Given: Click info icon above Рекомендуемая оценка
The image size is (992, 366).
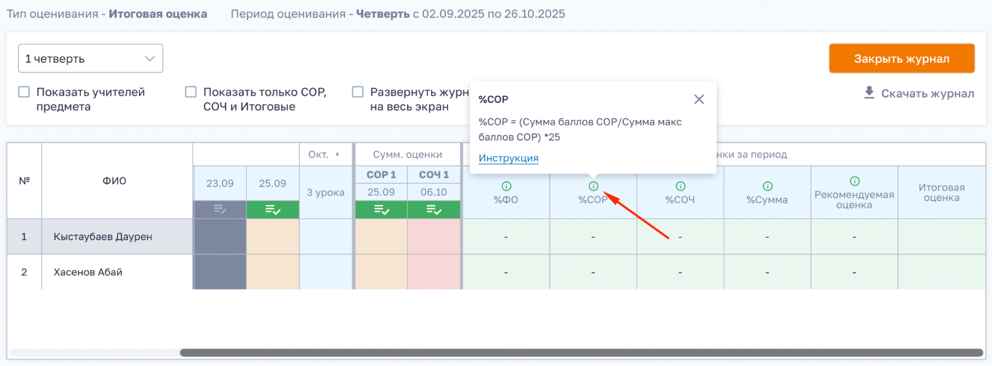Looking at the screenshot, I should [855, 181].
